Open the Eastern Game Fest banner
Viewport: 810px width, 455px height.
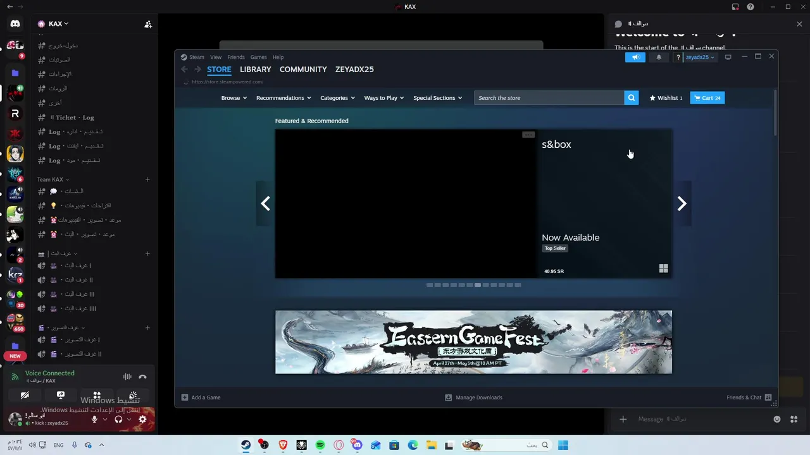473,342
